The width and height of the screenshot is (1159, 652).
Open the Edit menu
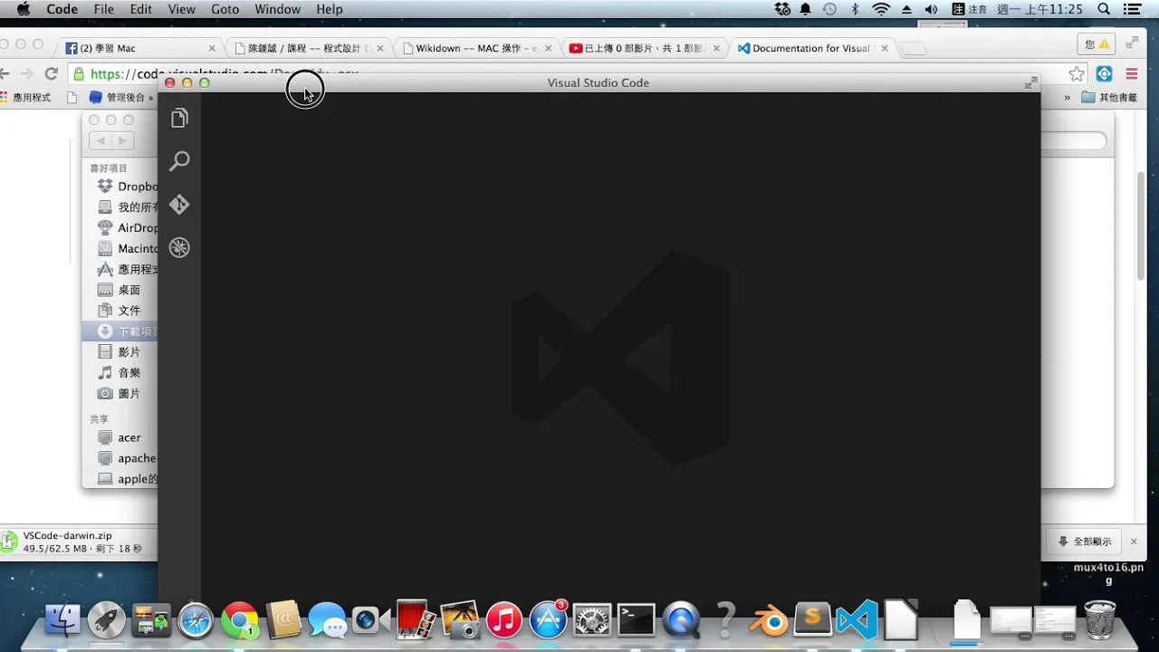[140, 9]
